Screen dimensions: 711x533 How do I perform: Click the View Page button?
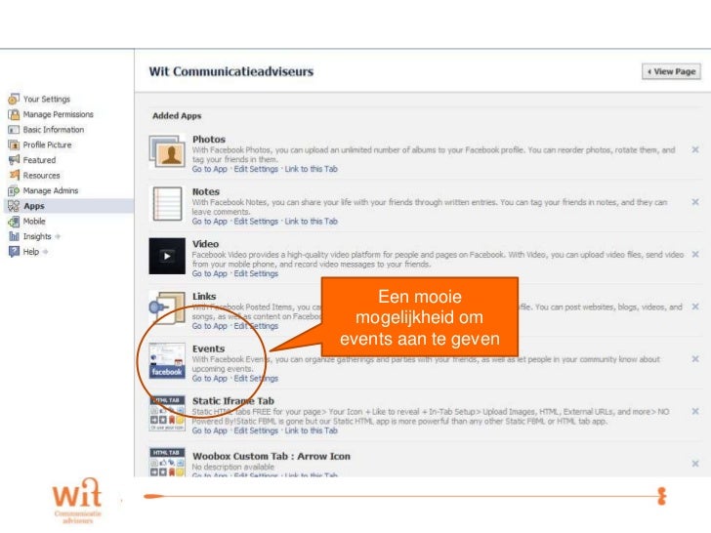point(672,71)
